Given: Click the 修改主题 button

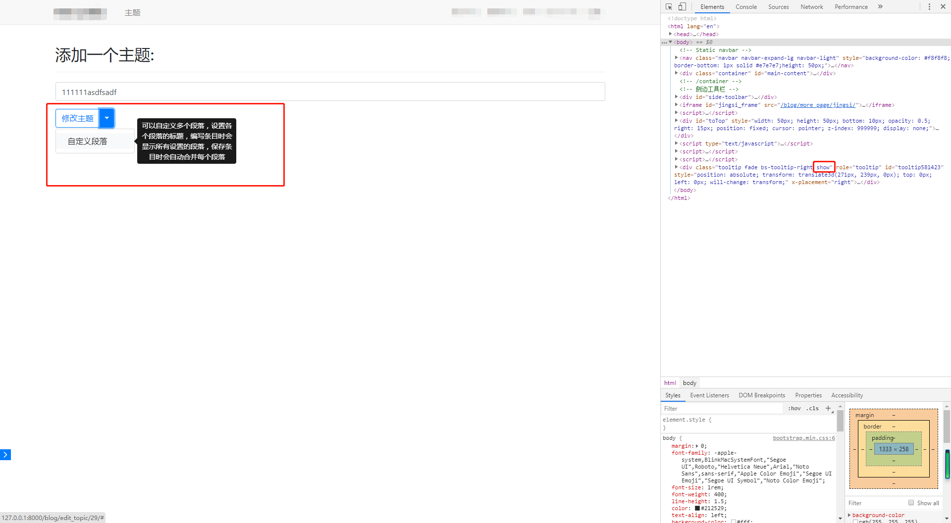Looking at the screenshot, I should [x=78, y=118].
